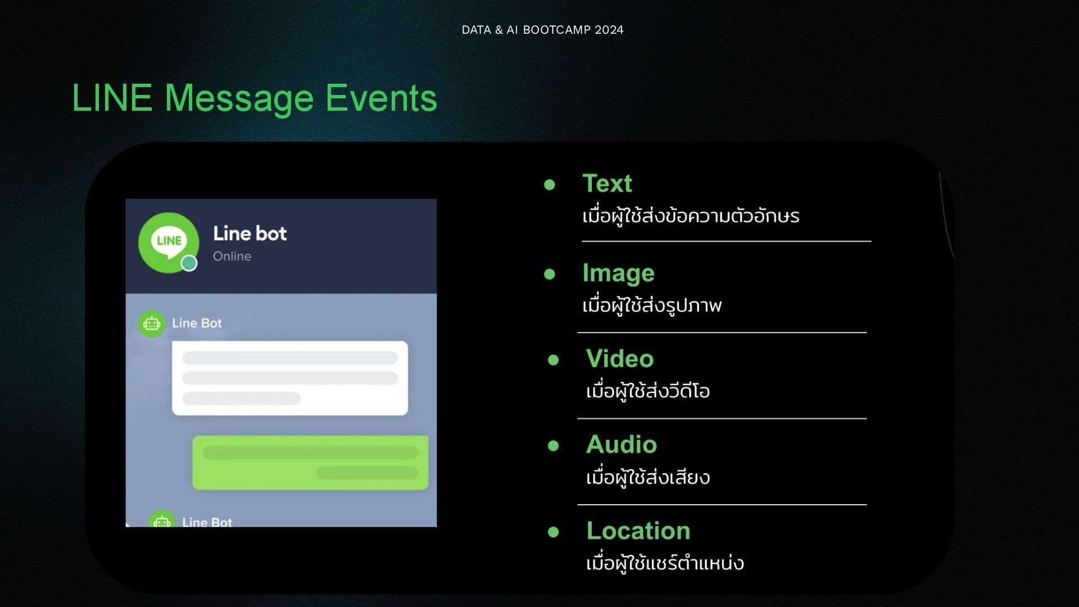Click the LINE logo avatar in chat header

pos(169,242)
